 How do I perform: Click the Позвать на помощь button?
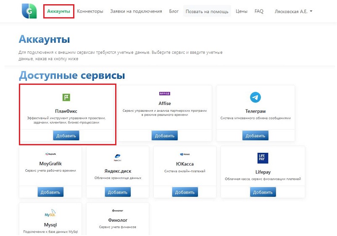point(207,11)
